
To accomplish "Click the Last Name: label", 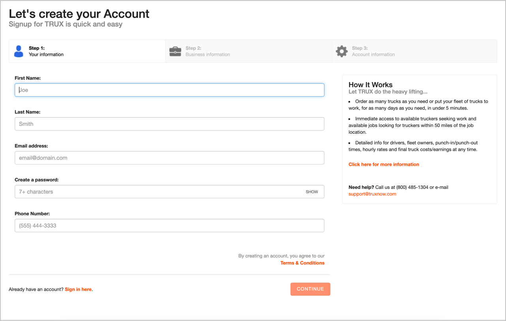I will pos(27,112).
